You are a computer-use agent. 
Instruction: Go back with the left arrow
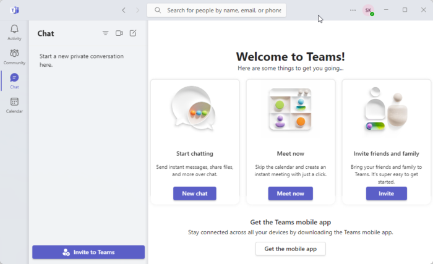click(124, 10)
